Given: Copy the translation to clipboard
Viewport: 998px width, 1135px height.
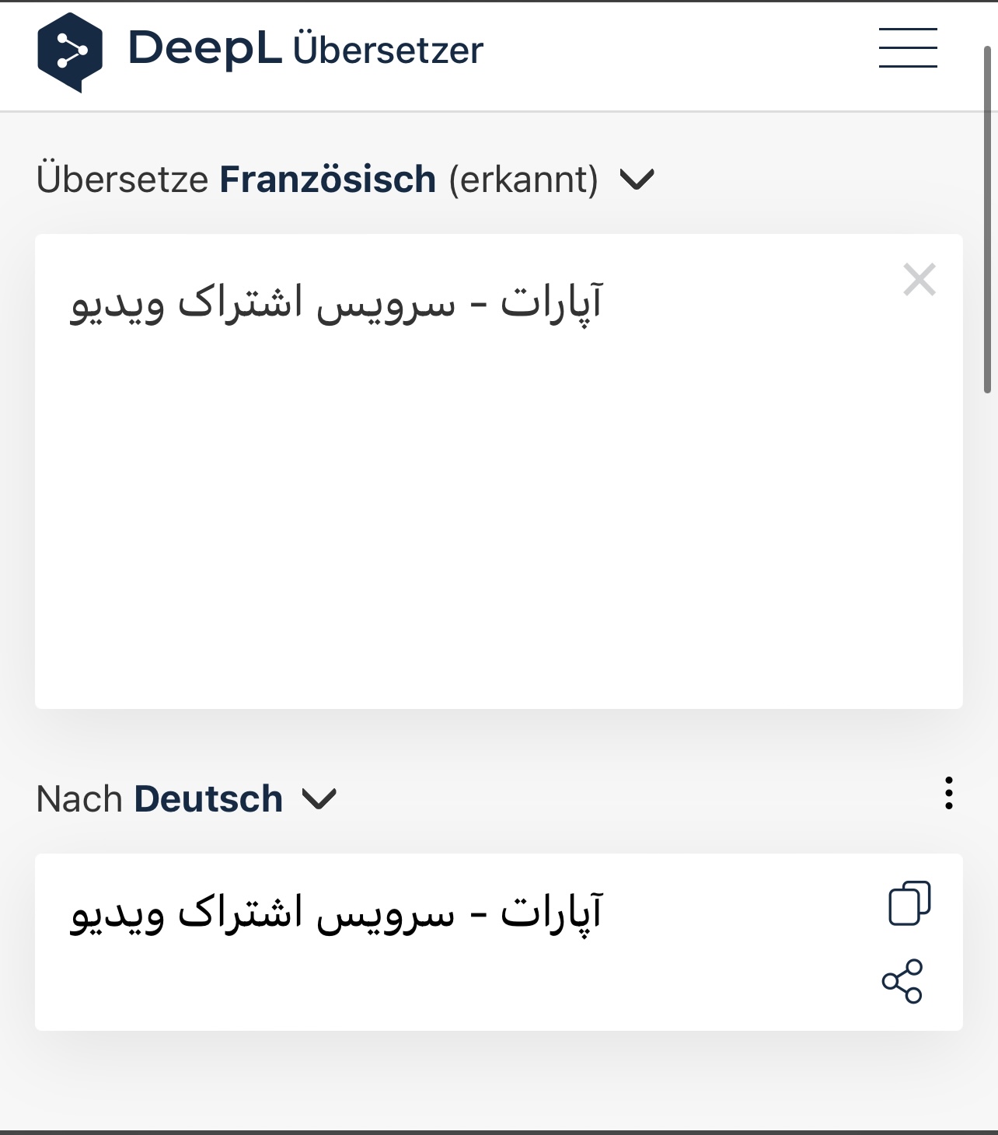Looking at the screenshot, I should pyautogui.click(x=909, y=903).
